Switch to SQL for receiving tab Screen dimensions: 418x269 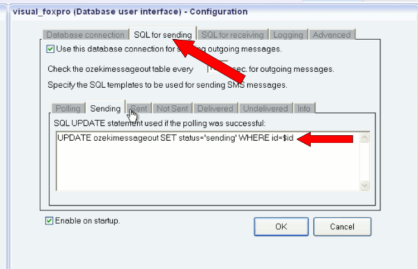tap(233, 35)
